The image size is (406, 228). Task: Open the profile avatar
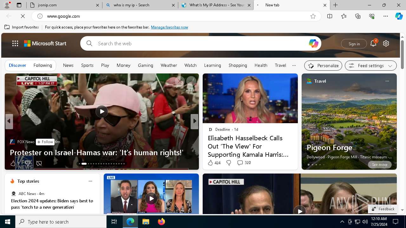coord(7,5)
